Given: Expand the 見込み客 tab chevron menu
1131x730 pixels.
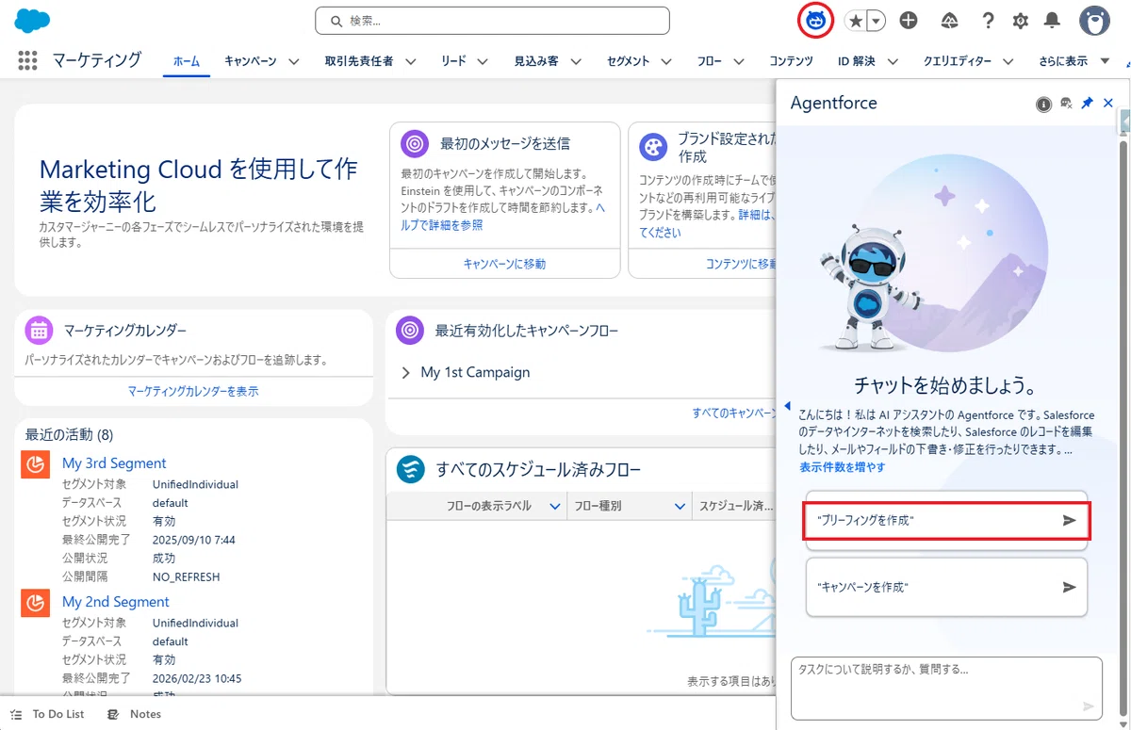Looking at the screenshot, I should 576,62.
